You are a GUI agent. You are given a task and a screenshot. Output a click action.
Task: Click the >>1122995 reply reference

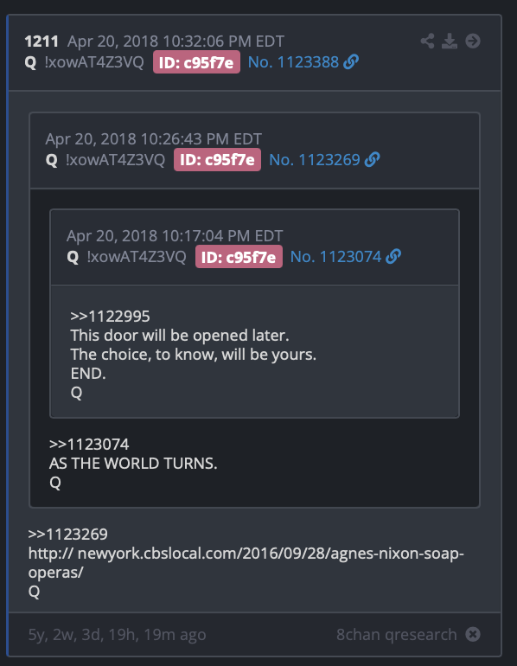(110, 317)
